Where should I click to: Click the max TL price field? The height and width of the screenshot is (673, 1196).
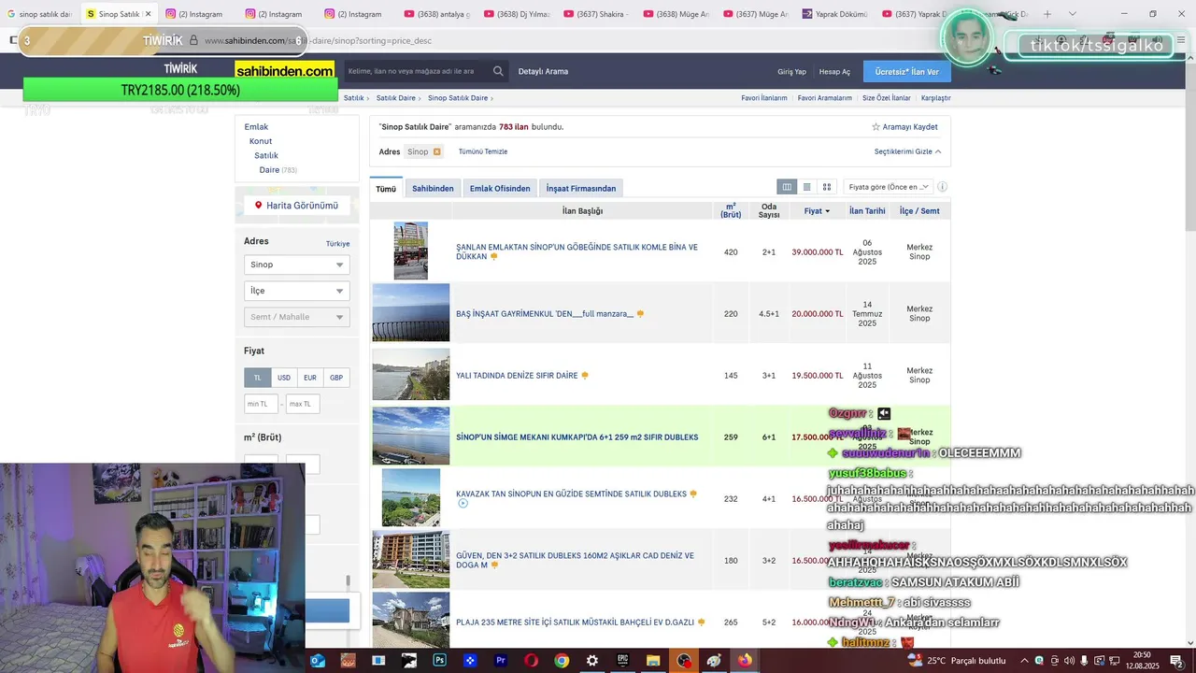pos(303,404)
